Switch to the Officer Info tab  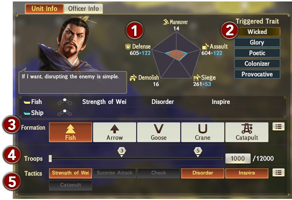[x=84, y=8]
